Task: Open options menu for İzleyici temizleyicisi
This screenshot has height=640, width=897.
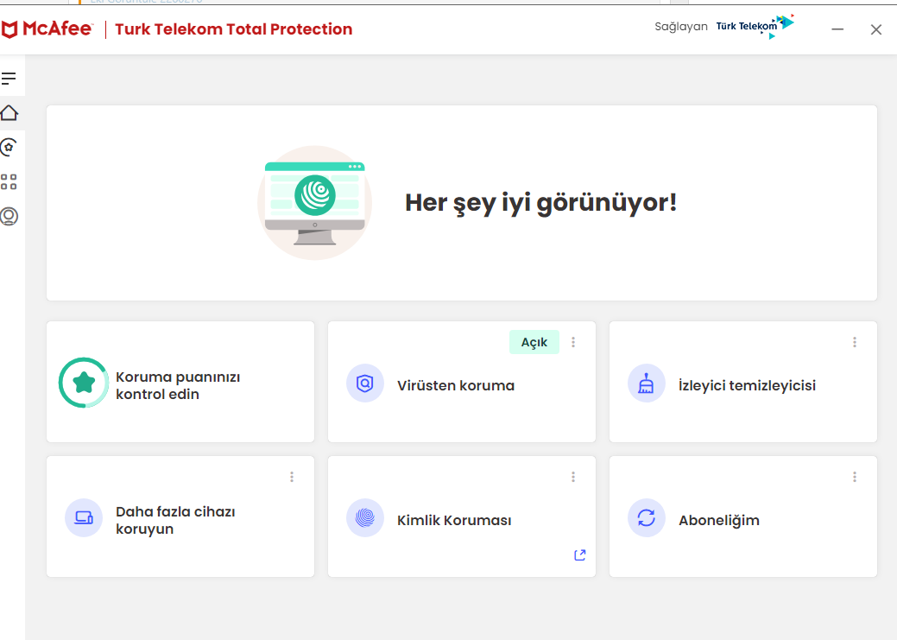Action: (x=855, y=342)
